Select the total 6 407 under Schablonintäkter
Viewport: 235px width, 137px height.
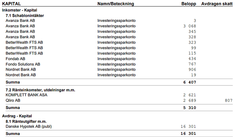pos(190,82)
